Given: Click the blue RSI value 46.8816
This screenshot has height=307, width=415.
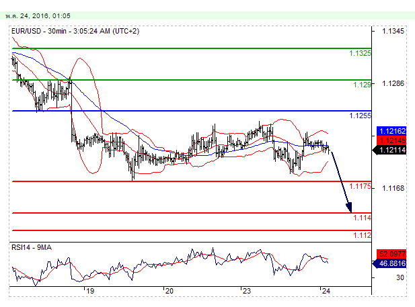Looking at the screenshot, I should [x=389, y=263].
